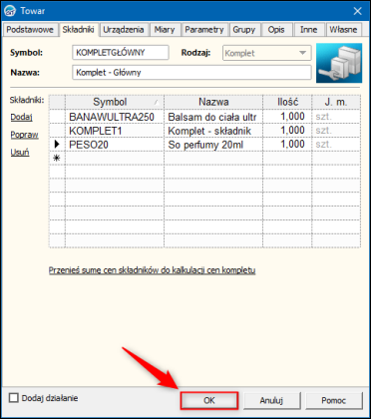
Task: Click the Komplet product image
Action: click(x=339, y=63)
